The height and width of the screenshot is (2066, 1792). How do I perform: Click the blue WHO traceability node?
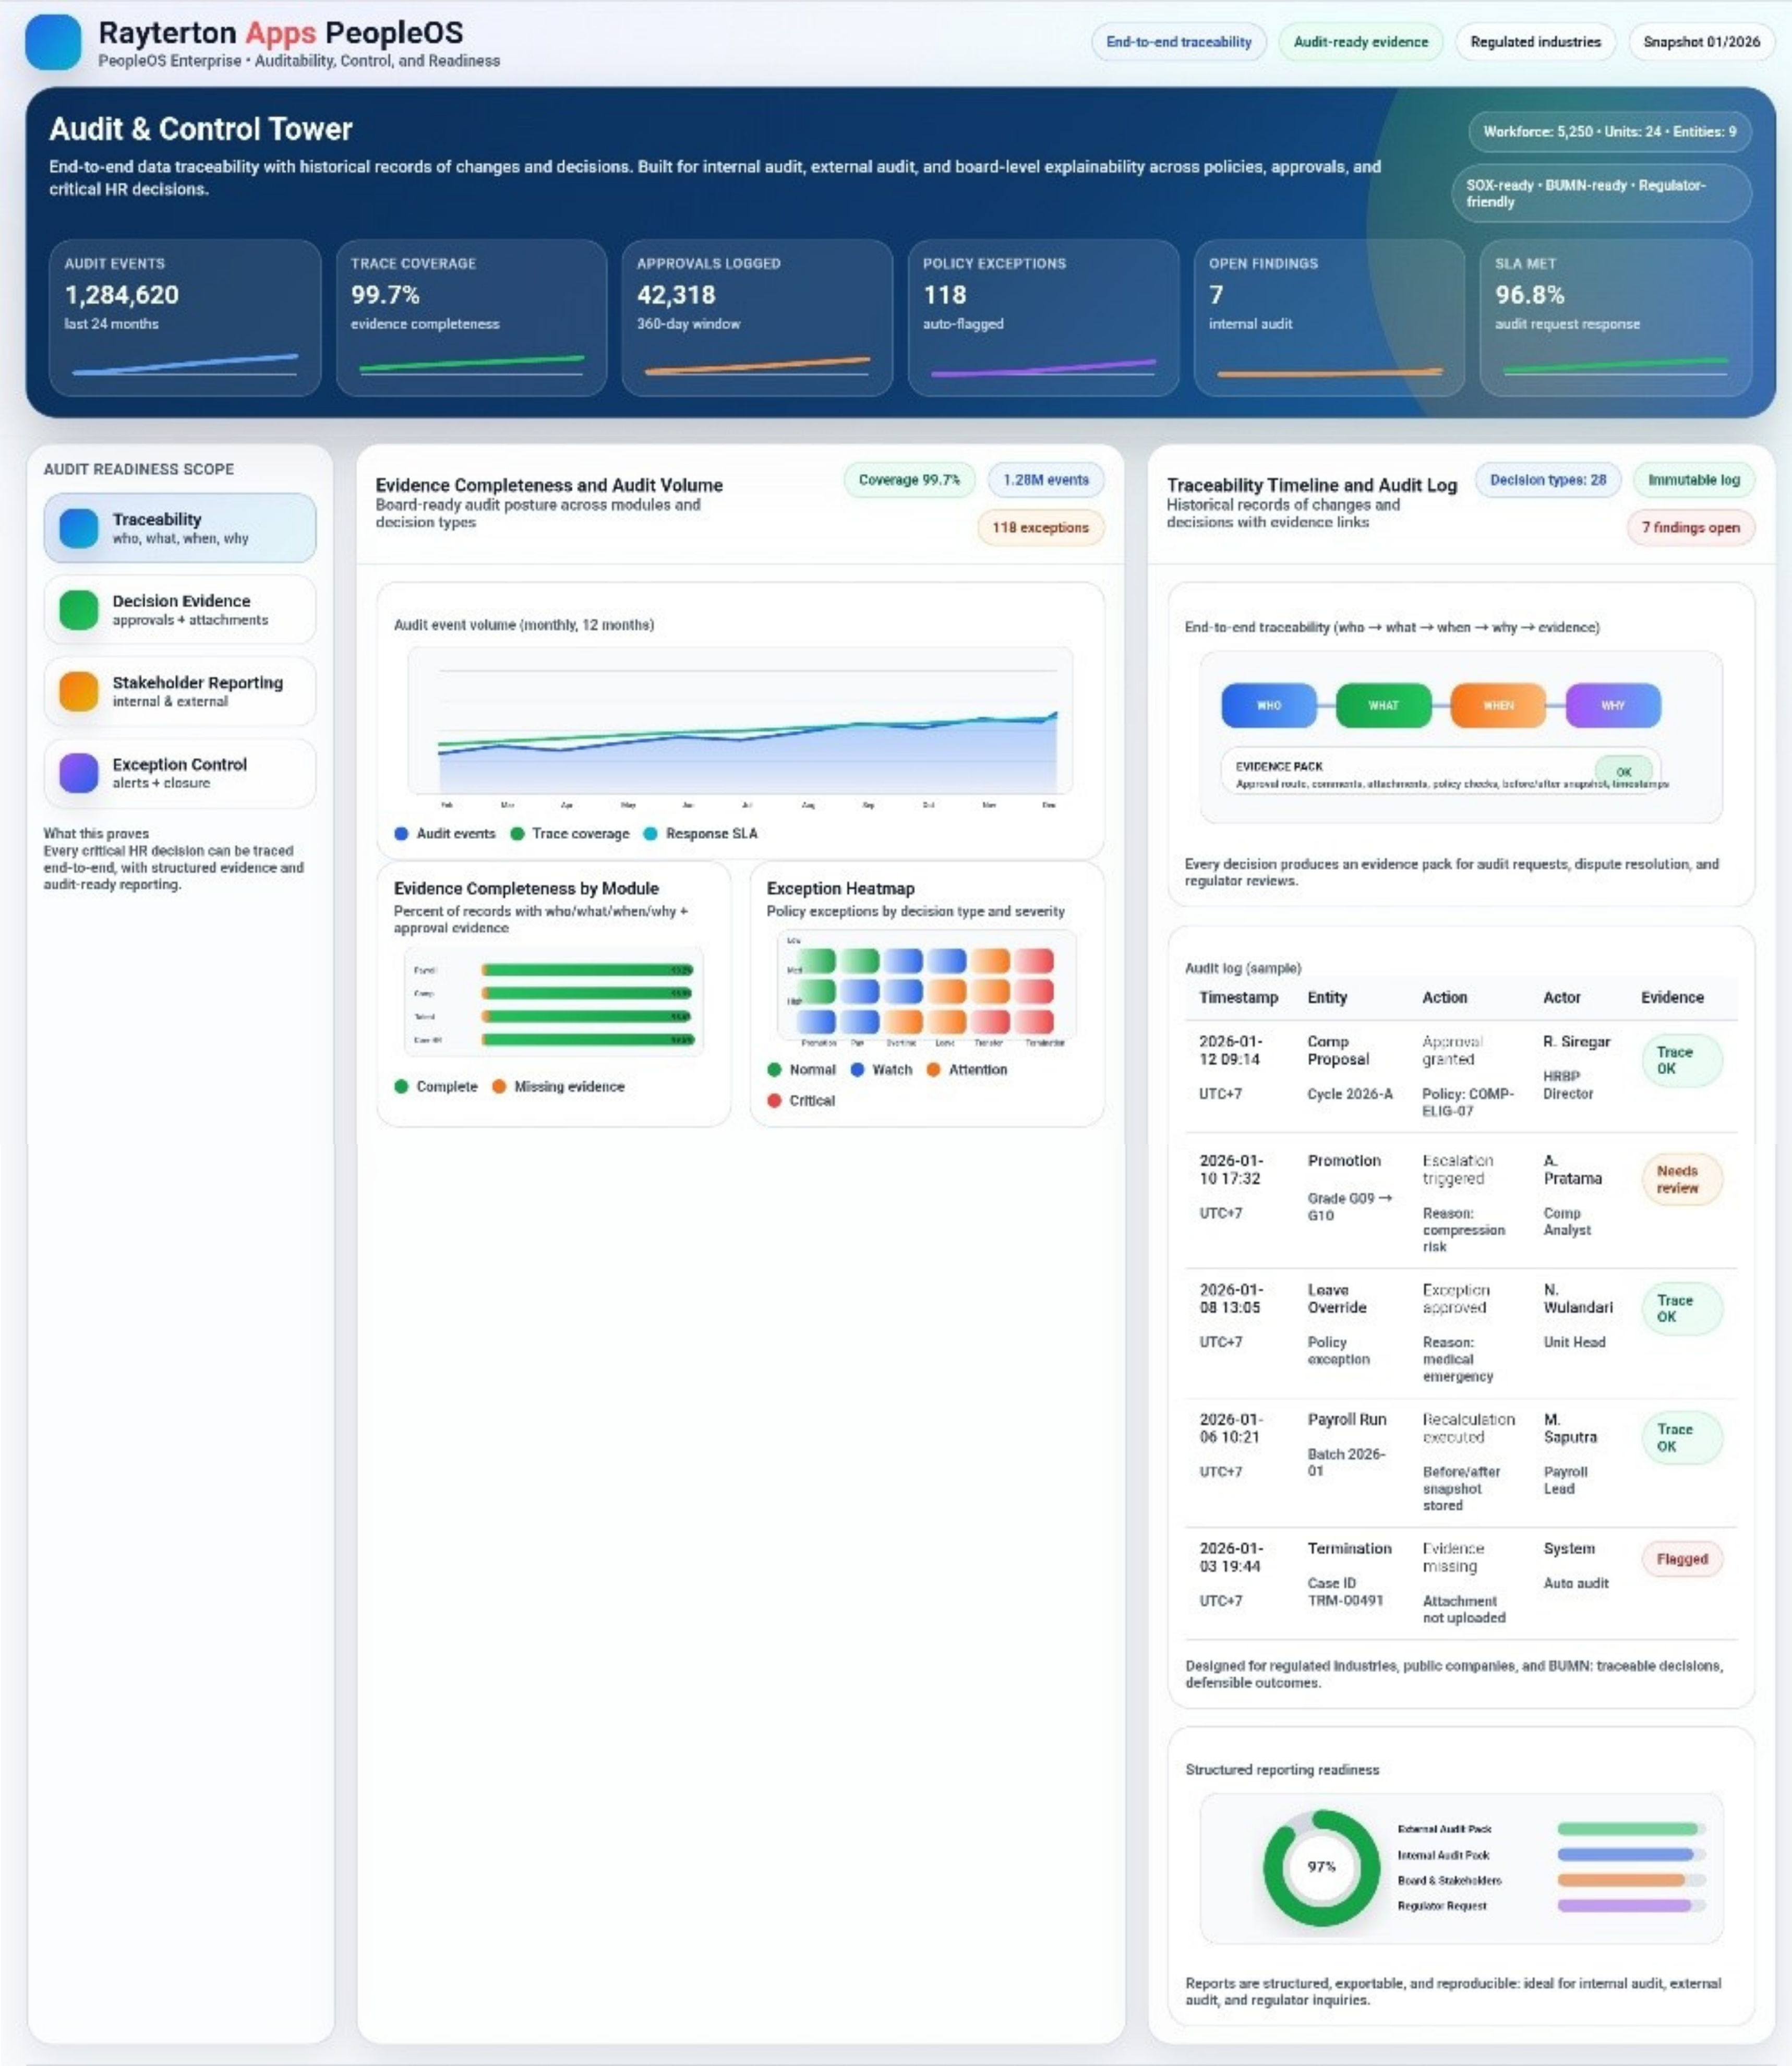pos(1268,705)
